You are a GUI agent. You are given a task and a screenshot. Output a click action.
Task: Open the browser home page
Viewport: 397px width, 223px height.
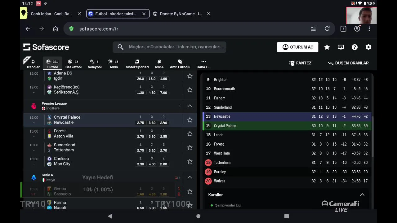click(x=56, y=29)
